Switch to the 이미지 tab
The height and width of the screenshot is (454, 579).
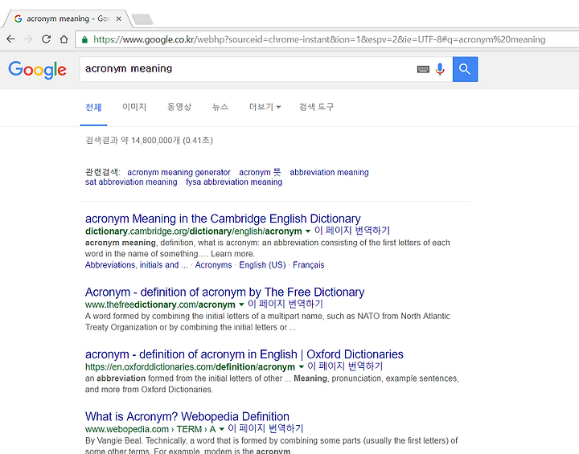click(x=134, y=107)
